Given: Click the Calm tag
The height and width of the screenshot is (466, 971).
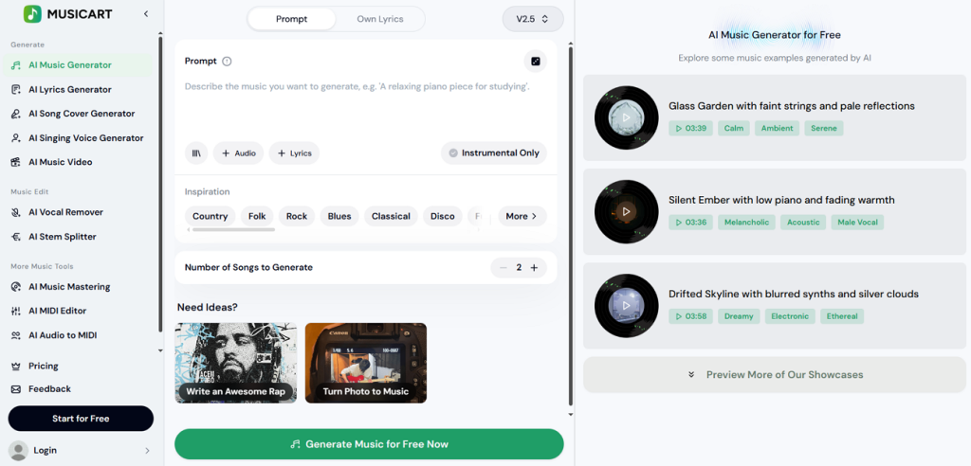Looking at the screenshot, I should [x=734, y=128].
